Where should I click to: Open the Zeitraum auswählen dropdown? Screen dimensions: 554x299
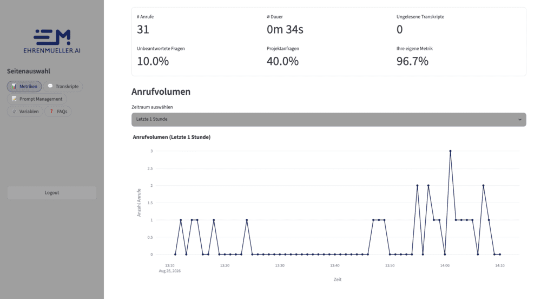coord(328,119)
